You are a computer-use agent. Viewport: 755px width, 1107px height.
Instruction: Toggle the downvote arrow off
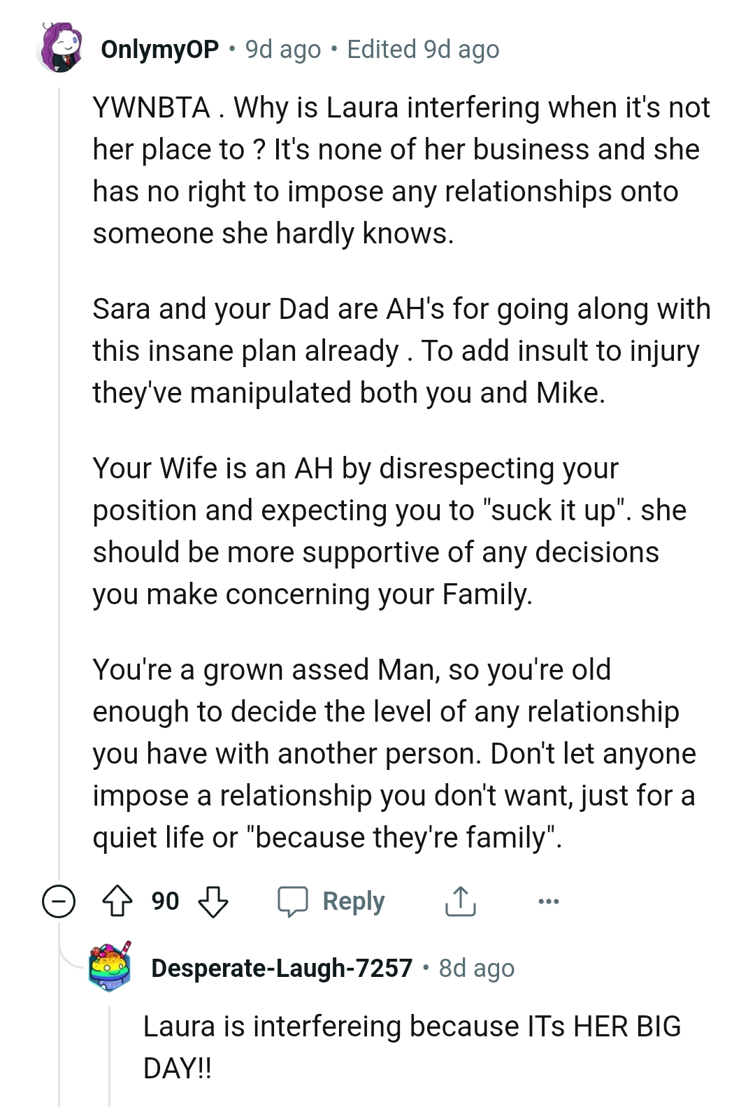tap(213, 901)
